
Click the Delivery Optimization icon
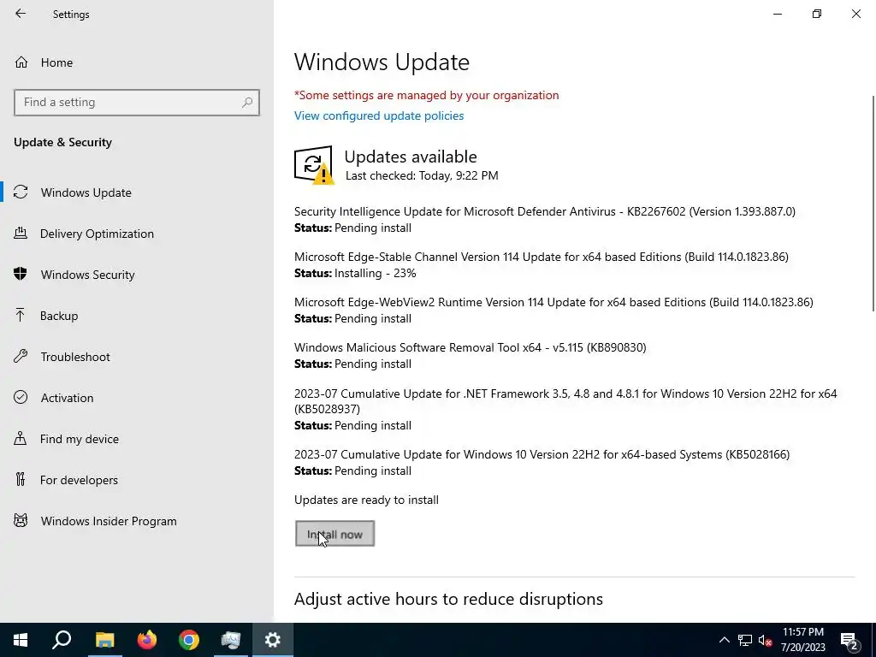pos(21,234)
